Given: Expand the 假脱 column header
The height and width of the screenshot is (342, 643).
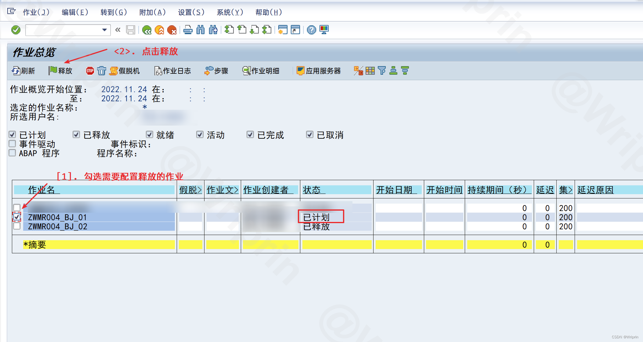Looking at the screenshot, I should point(190,189).
